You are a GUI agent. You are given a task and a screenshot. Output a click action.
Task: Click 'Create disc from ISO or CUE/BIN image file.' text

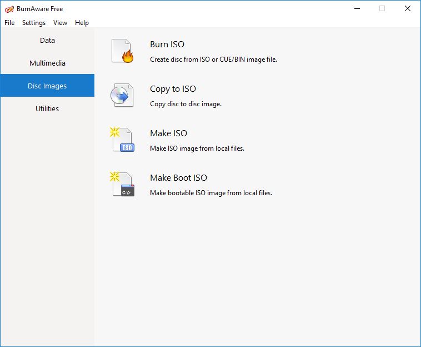(213, 59)
